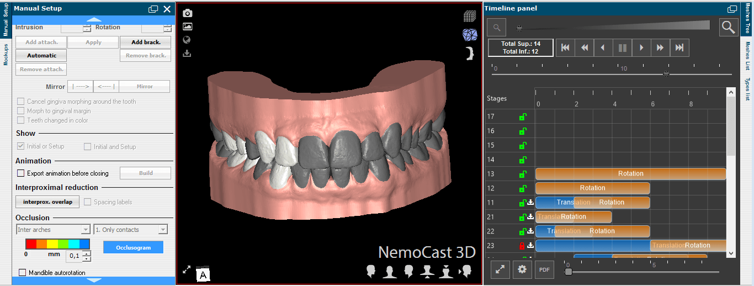
Task: Select the third head orientation view icon
Action: tap(409, 271)
